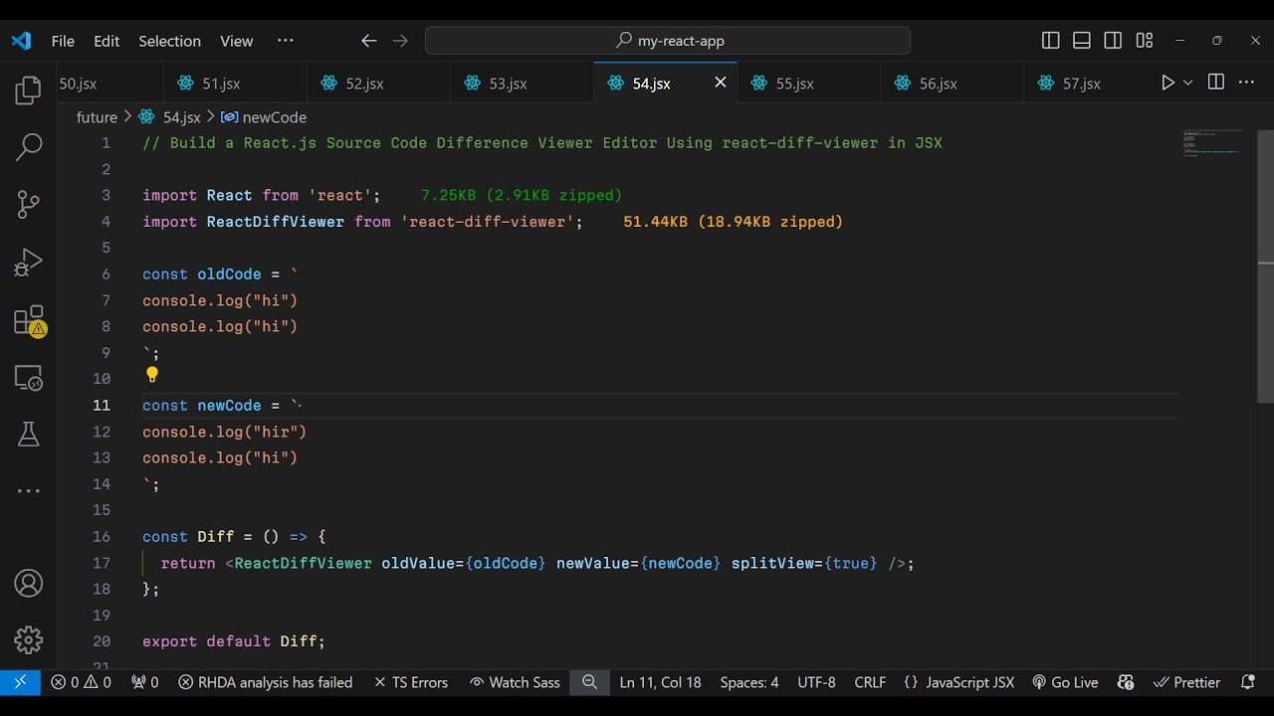Switch to the 51.jsx tab
The image size is (1274, 716).
coord(235,84)
